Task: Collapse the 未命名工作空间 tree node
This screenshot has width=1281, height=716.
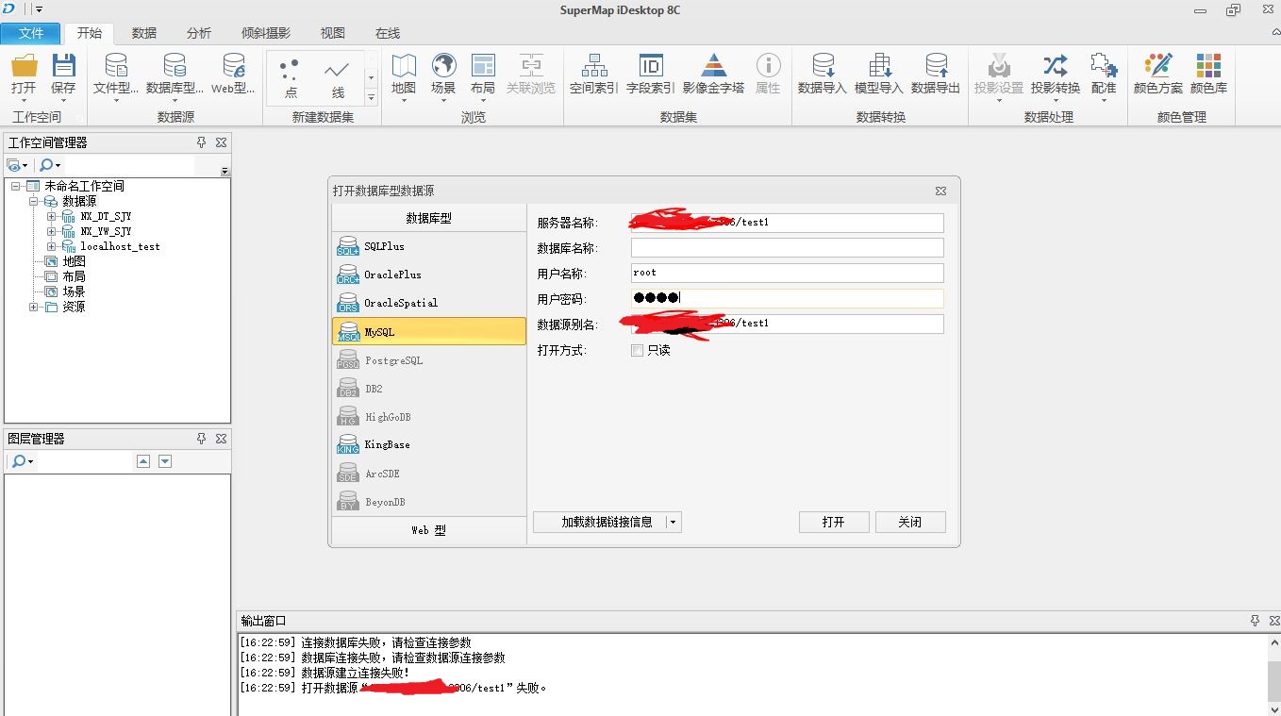Action: click(x=16, y=186)
